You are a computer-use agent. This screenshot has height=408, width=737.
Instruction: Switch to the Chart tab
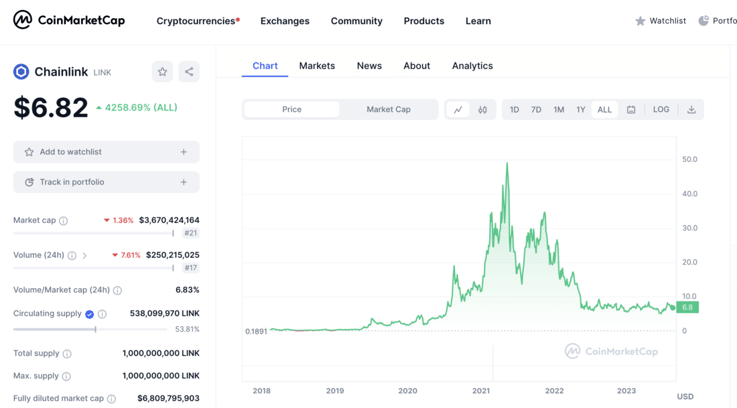coord(265,66)
